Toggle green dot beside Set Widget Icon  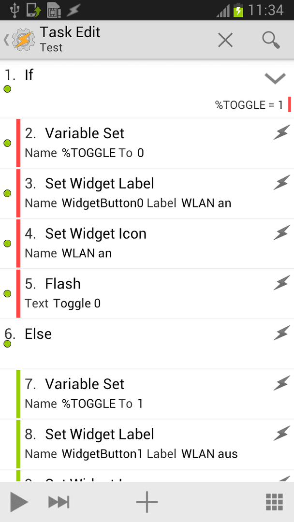point(7,244)
